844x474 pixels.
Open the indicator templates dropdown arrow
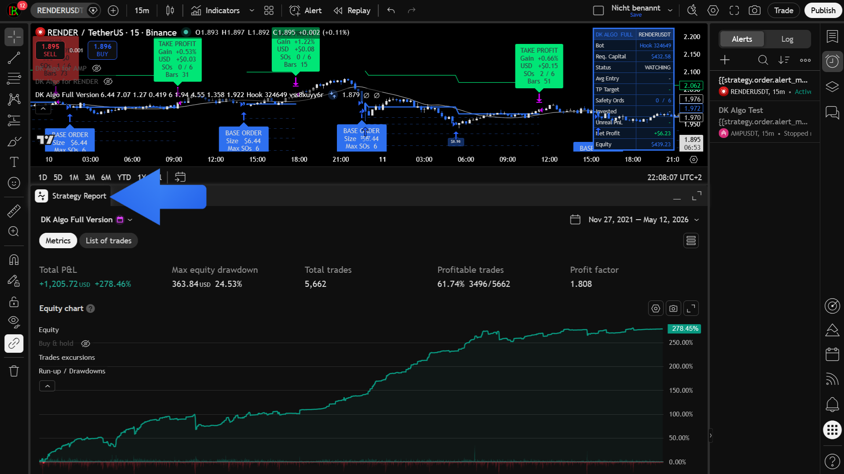[252, 11]
